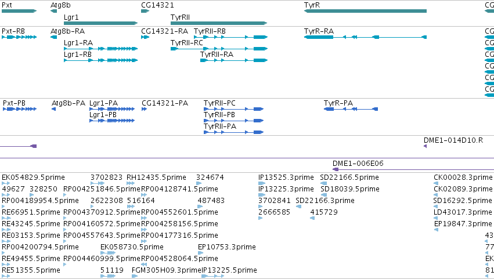Select the TyrRII-RB transcript
This screenshot has height=279, width=494.
coord(231,37)
